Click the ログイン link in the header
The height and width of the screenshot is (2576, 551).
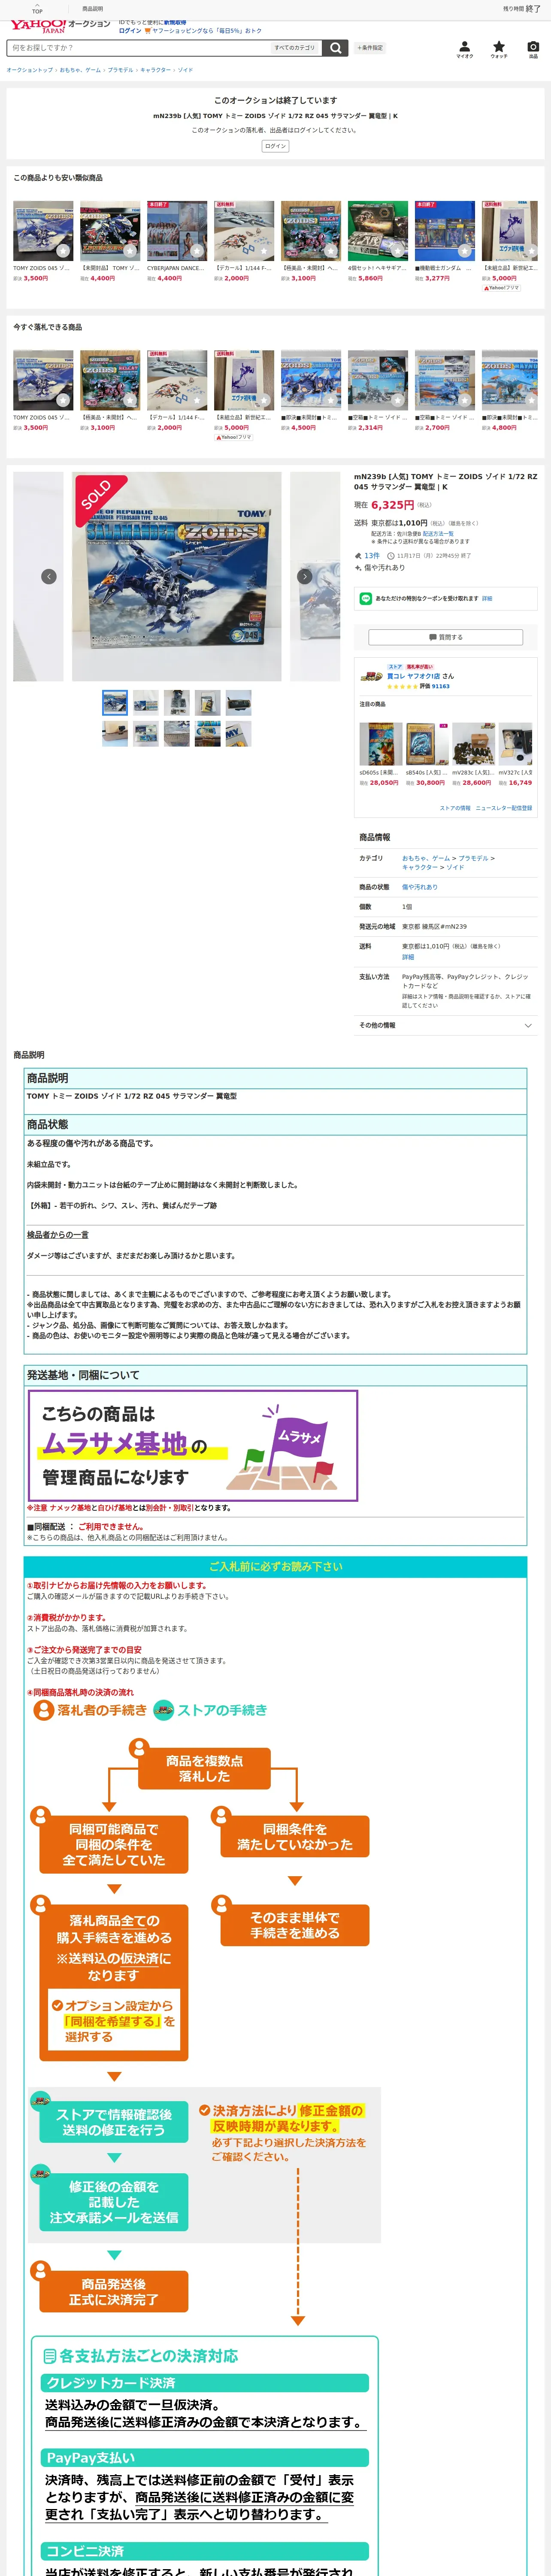tap(130, 30)
